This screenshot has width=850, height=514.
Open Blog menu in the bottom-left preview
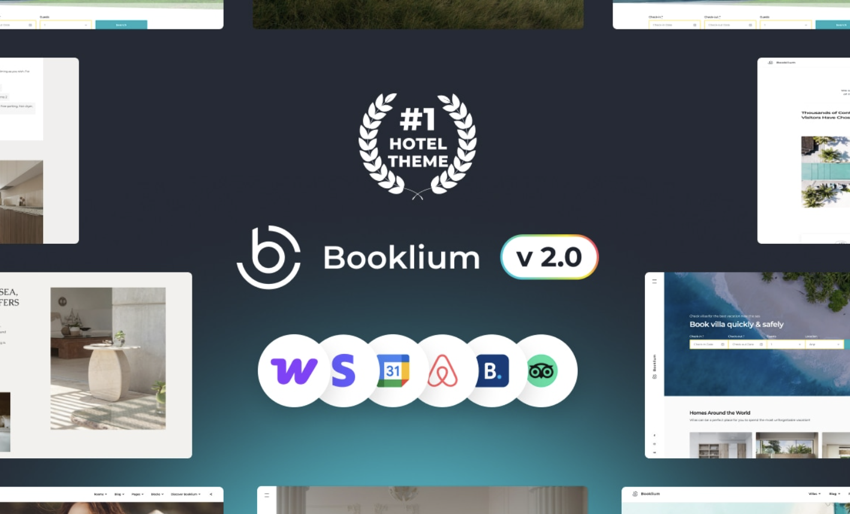tap(119, 494)
